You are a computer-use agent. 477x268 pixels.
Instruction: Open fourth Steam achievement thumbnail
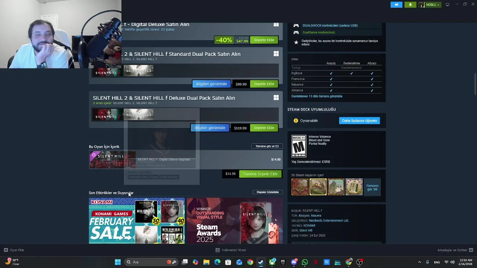(354, 187)
